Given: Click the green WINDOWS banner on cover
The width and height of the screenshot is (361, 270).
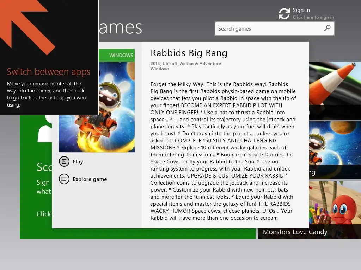Looking at the screenshot, I should tap(116, 55).
